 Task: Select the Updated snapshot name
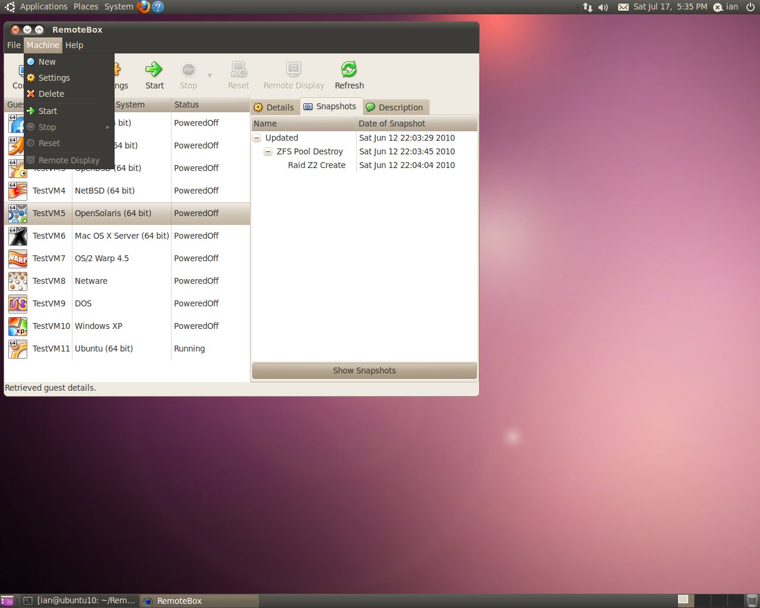point(281,138)
